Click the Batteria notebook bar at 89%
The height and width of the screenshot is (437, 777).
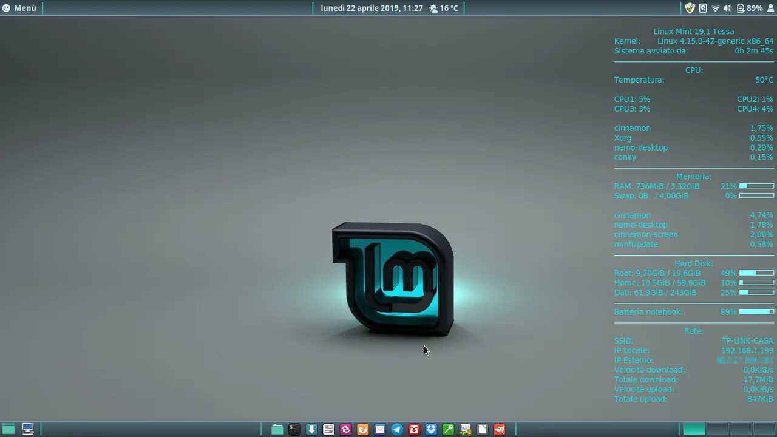[x=756, y=311]
